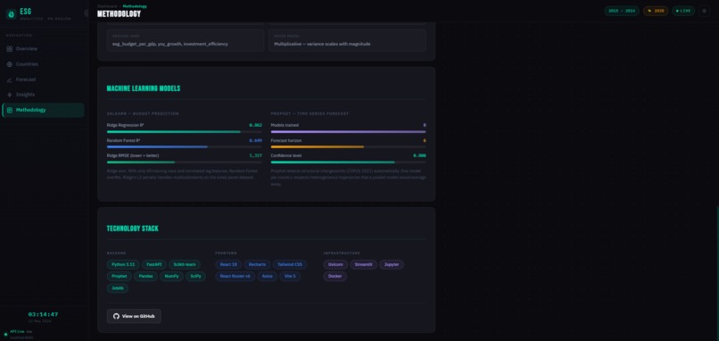Open the Countries page
This screenshot has width=719, height=341.
pos(43,64)
